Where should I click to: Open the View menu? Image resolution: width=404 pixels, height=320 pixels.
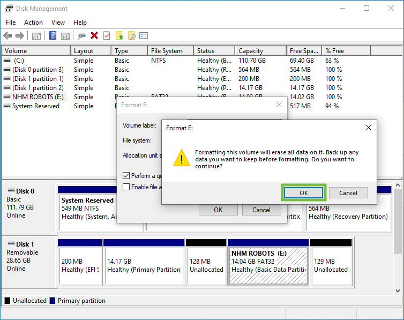pyautogui.click(x=58, y=23)
